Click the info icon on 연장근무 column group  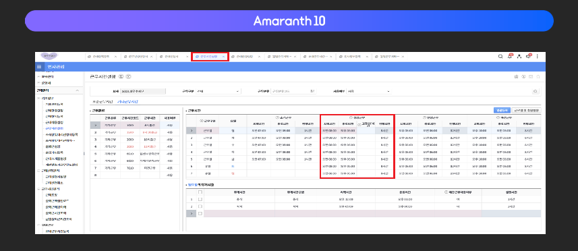pyautogui.click(x=424, y=117)
